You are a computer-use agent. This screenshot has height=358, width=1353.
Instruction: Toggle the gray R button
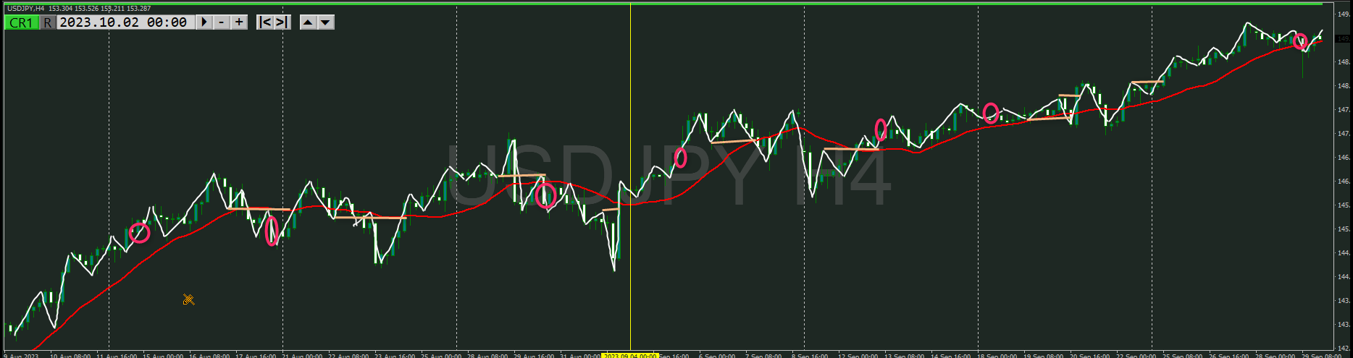[x=47, y=22]
